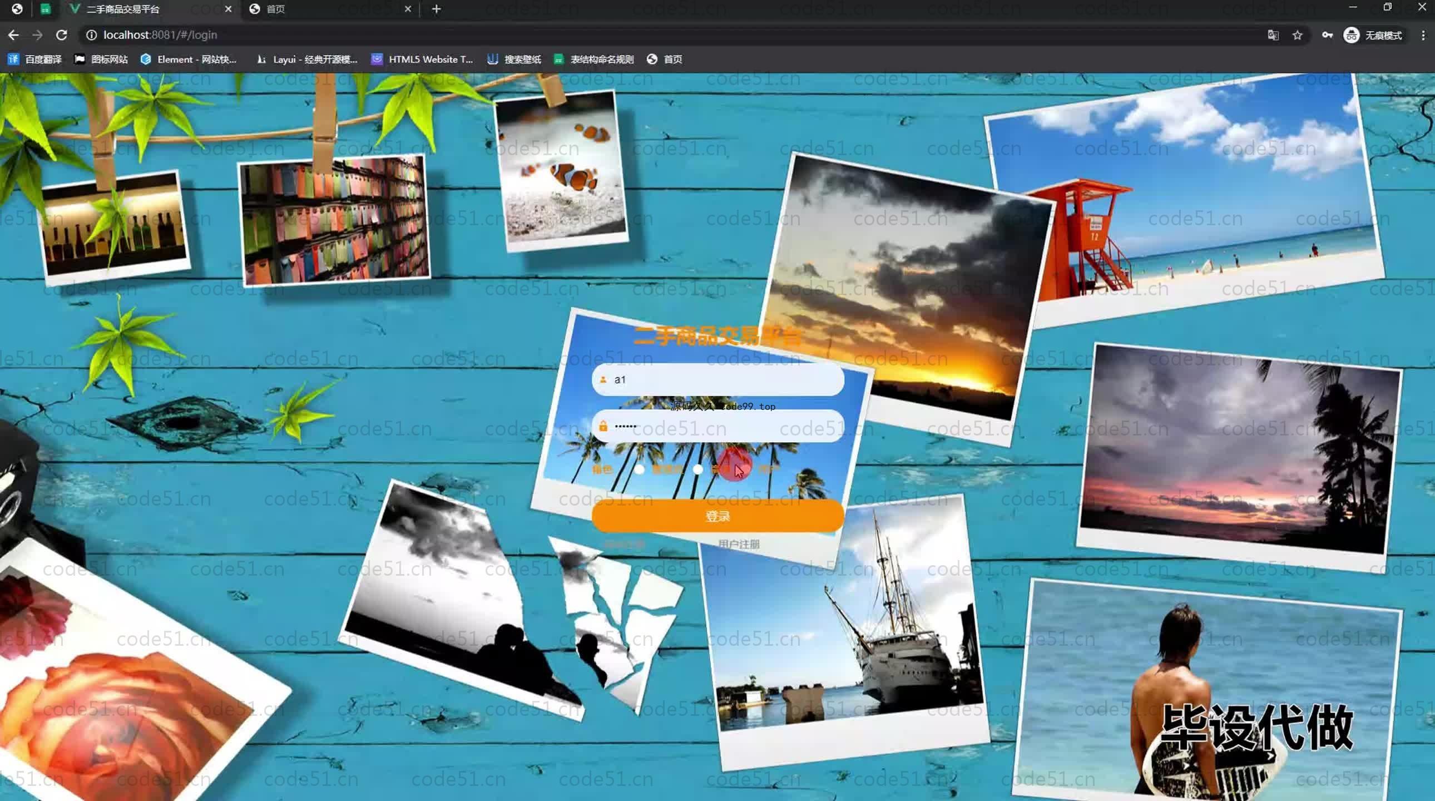Click the lock icon inside password field
Image resolution: width=1435 pixels, height=801 pixels.
(x=603, y=426)
